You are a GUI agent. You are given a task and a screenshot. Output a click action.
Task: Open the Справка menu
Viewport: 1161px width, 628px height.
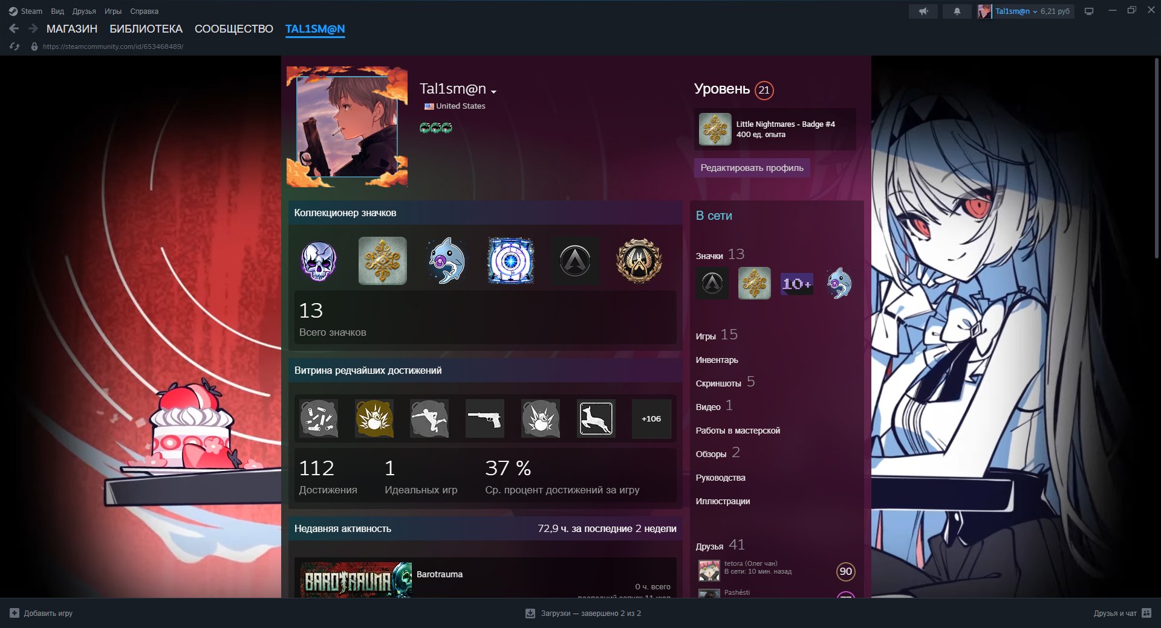tap(145, 11)
